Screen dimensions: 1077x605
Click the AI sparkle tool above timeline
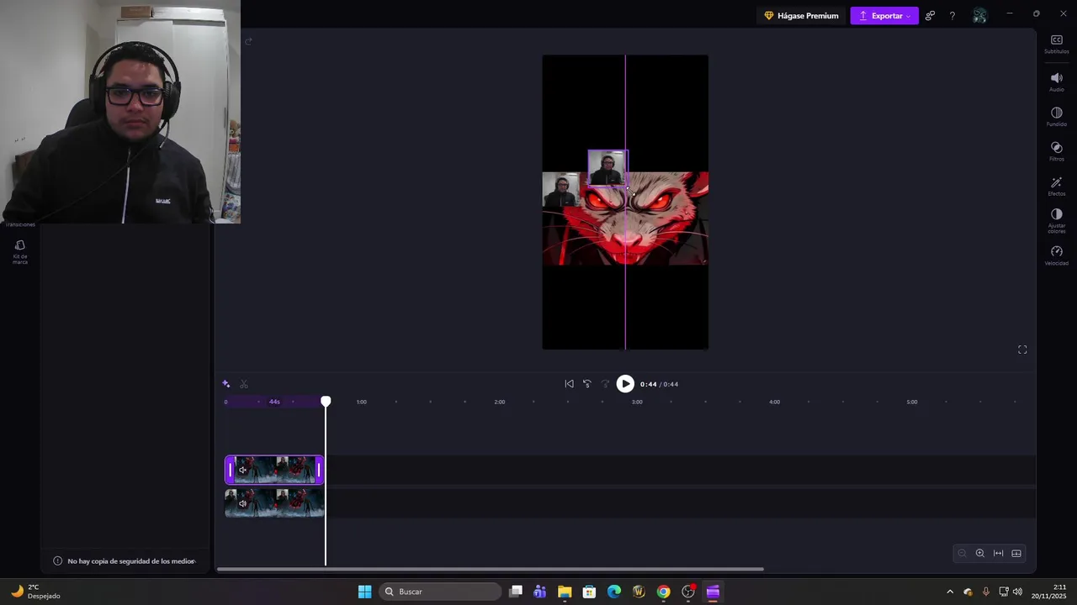(x=225, y=384)
